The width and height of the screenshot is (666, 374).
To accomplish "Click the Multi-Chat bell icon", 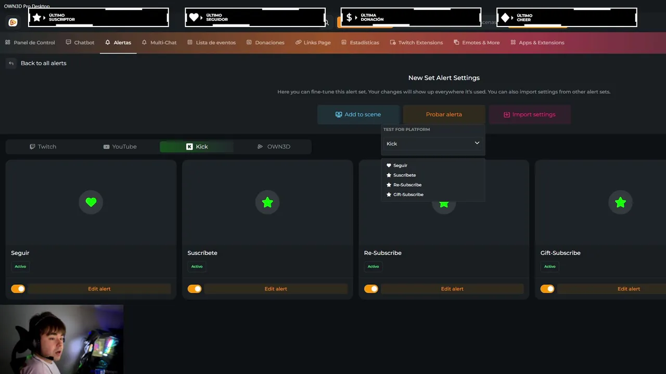I will pyautogui.click(x=144, y=43).
